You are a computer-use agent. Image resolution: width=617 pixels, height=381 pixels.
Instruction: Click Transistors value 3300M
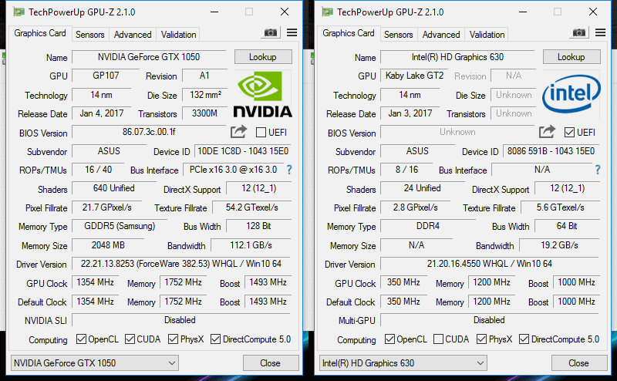(x=204, y=113)
